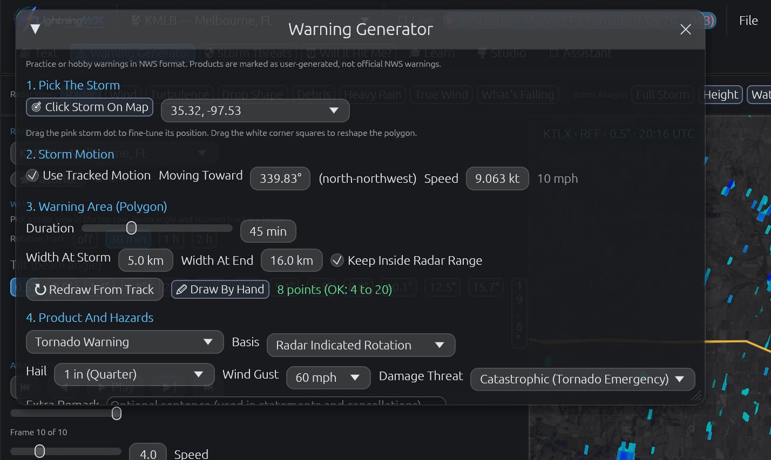The width and height of the screenshot is (771, 460).
Task: Expand the Basis dropdown showing Radar Indicated Rotation
Action: (361, 345)
